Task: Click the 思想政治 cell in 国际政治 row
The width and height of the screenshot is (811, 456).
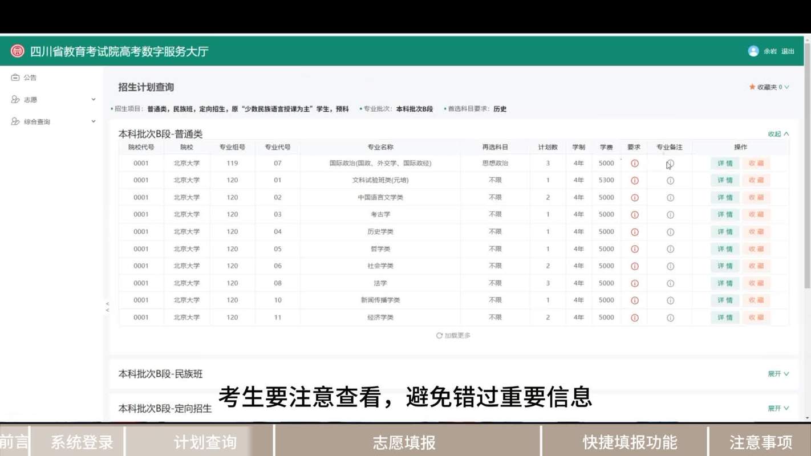Action: pyautogui.click(x=495, y=164)
